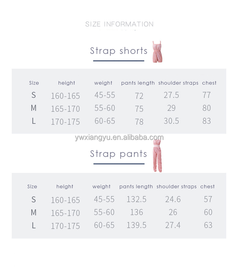
Task: Open the ywxiangyu.en.alibaba.com watermark link
Action: [x=119, y=138]
